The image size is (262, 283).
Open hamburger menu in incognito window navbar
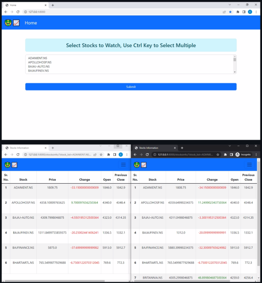249,164
